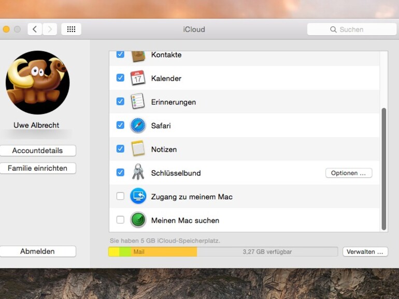The width and height of the screenshot is (399, 299).
Task: Go back with the left arrow button
Action: pyautogui.click(x=35, y=29)
